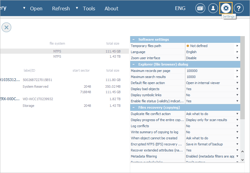Screen dimensions: 250x173
Task: Open Zoom user interface dropdown
Action: [x=237, y=58]
